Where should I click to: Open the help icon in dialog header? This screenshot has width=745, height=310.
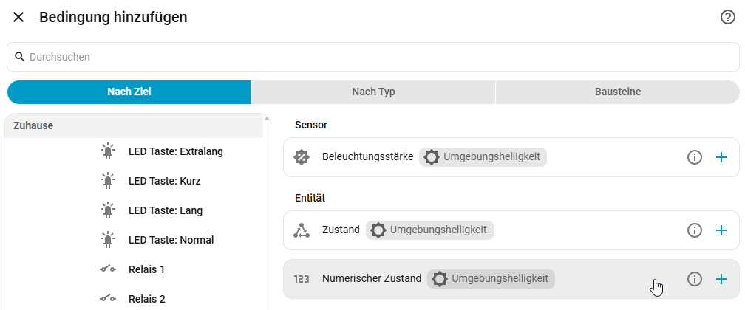click(728, 18)
